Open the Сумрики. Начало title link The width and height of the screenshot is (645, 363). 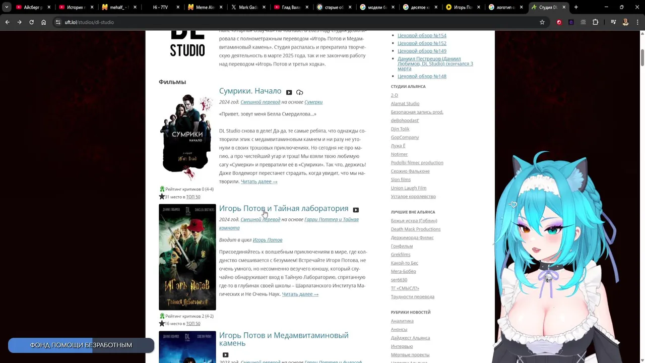(x=250, y=91)
